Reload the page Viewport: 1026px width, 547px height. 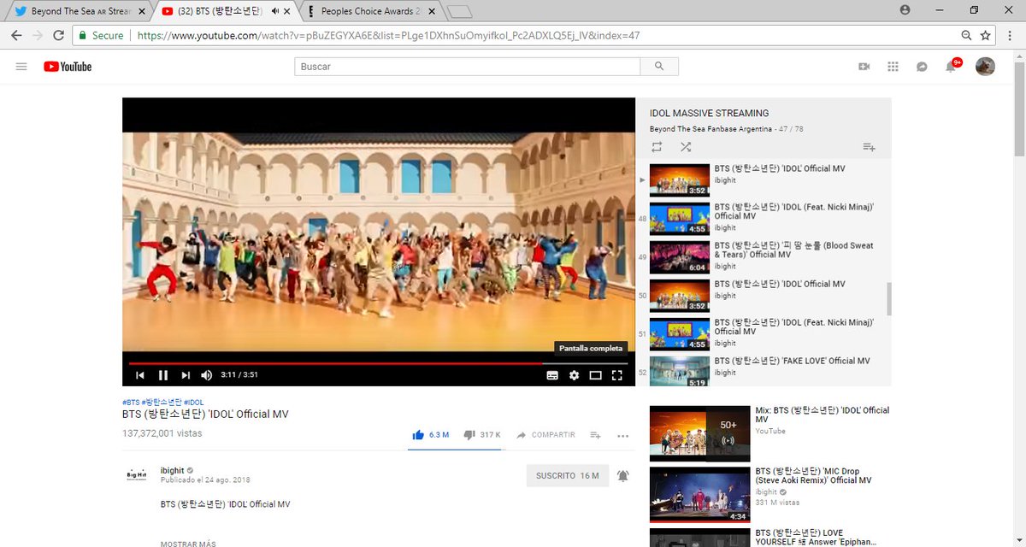click(x=58, y=36)
